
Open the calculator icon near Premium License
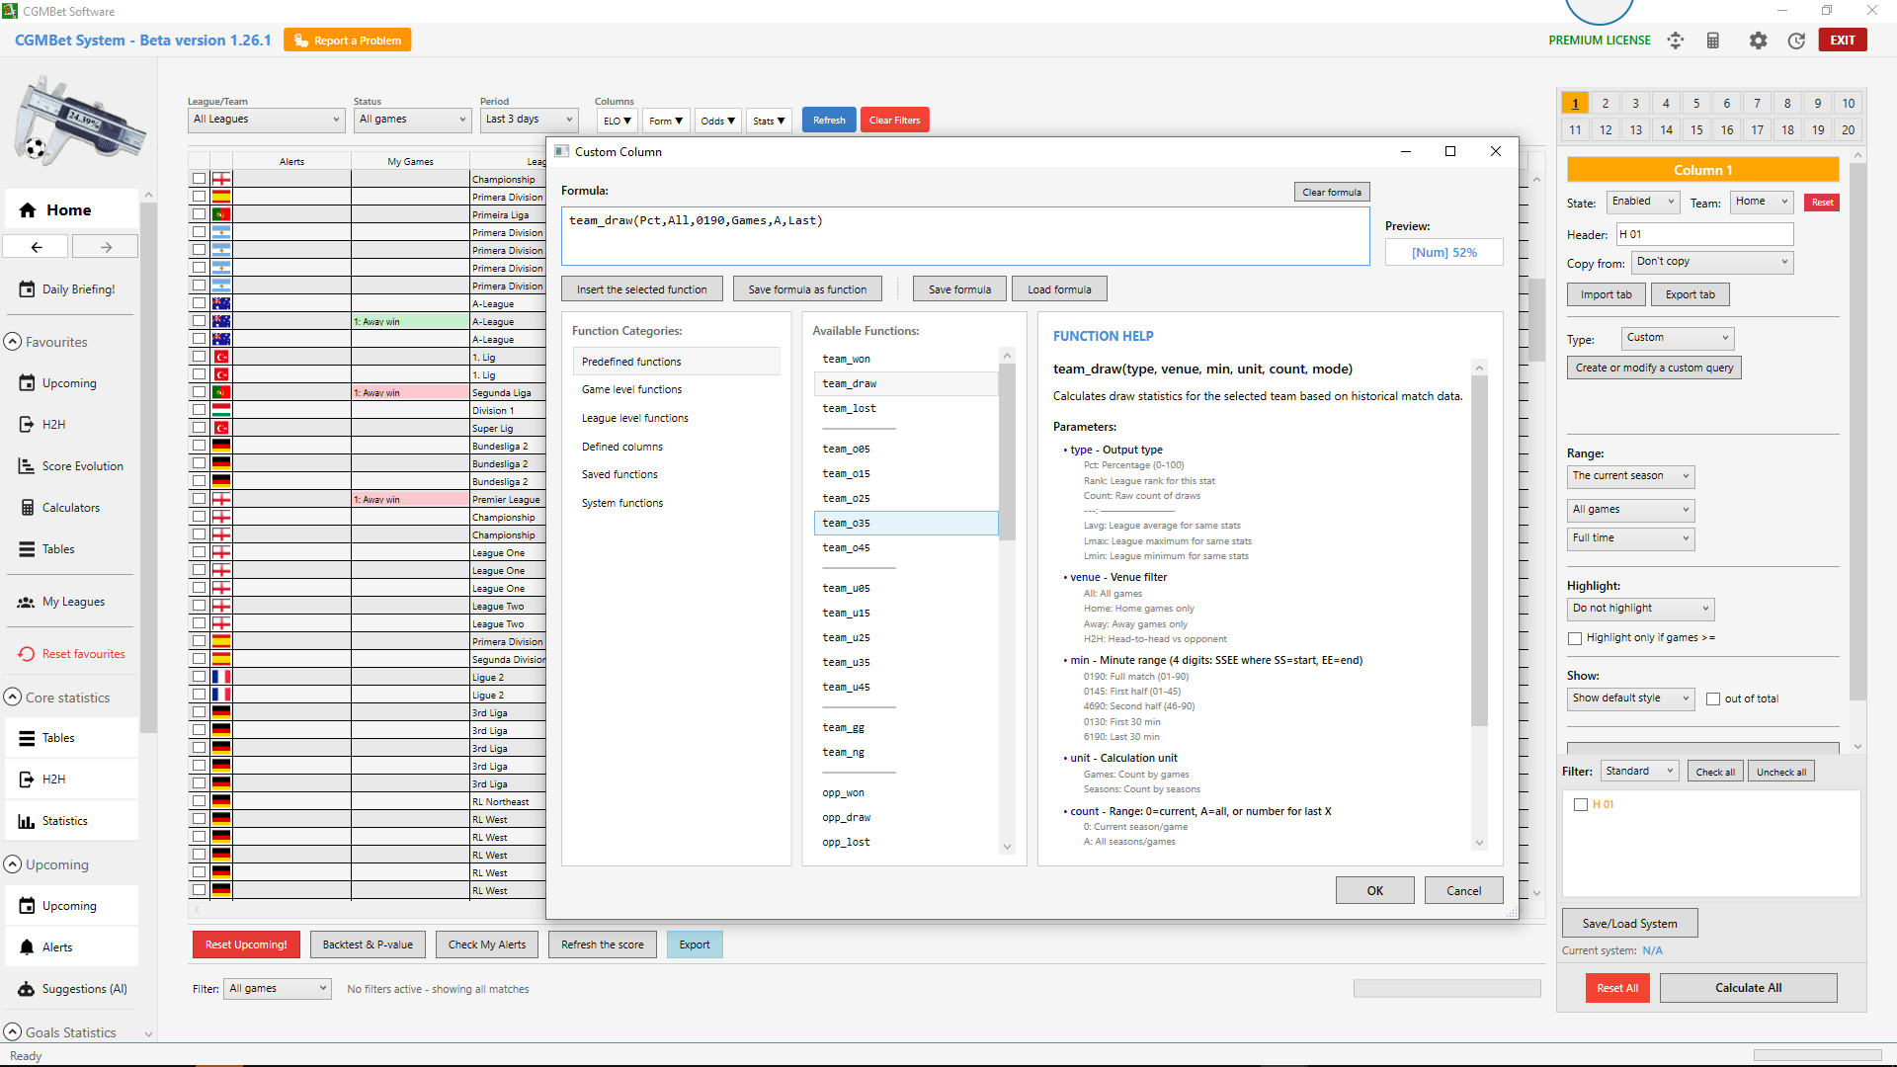pos(1713,41)
